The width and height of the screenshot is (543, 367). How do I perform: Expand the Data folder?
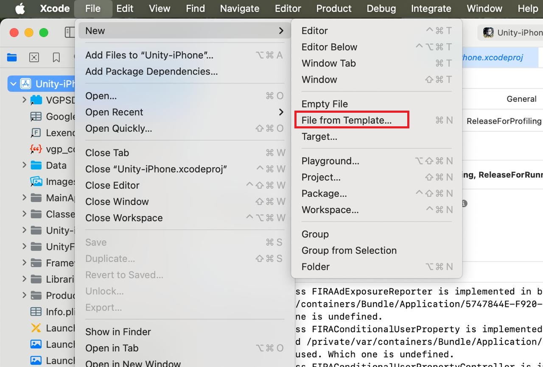pyautogui.click(x=25, y=165)
